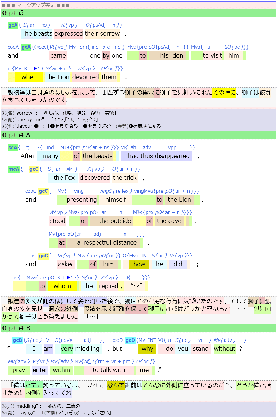Screen dimensions: 277x418
Task: Click the "middling" vocabulary note line
Action: [x=42, y=406]
